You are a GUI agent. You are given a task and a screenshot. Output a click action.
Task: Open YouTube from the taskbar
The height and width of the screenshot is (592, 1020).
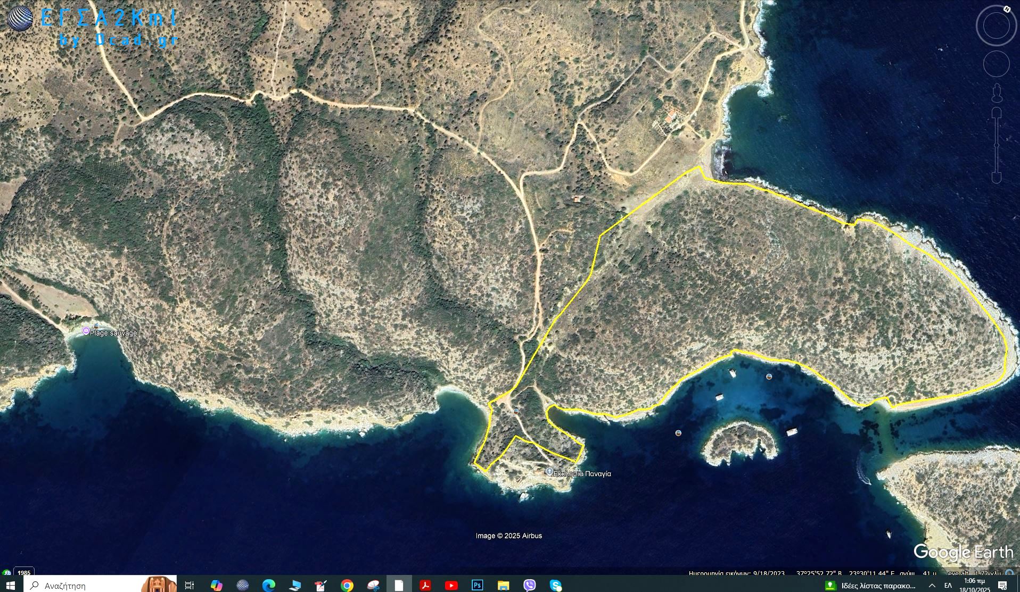tap(451, 585)
